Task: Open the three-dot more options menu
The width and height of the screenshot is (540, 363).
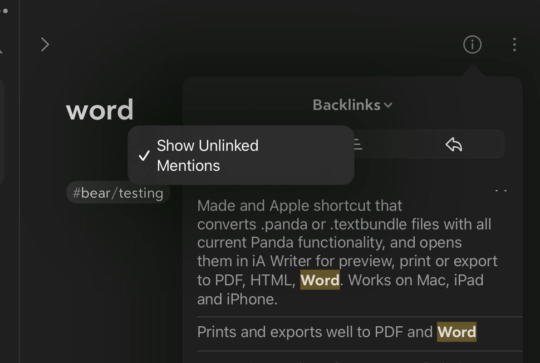Action: [x=514, y=45]
